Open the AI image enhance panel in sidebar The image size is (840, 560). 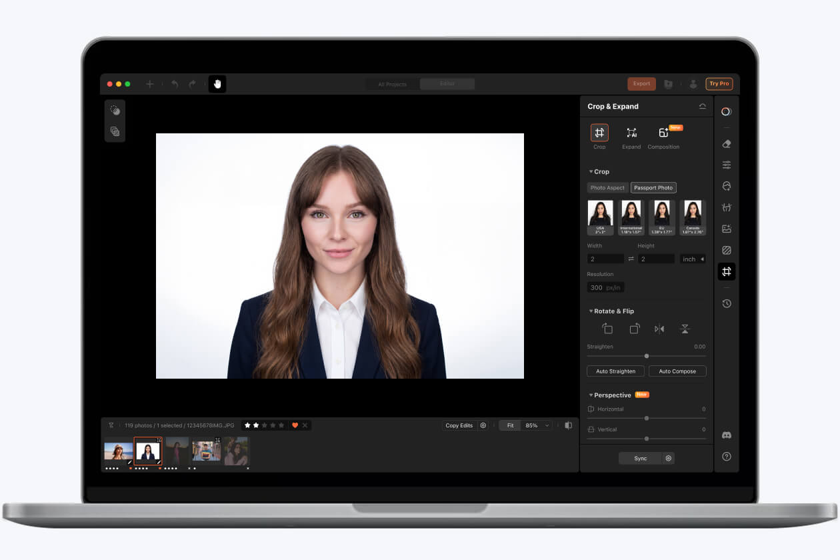(x=727, y=229)
